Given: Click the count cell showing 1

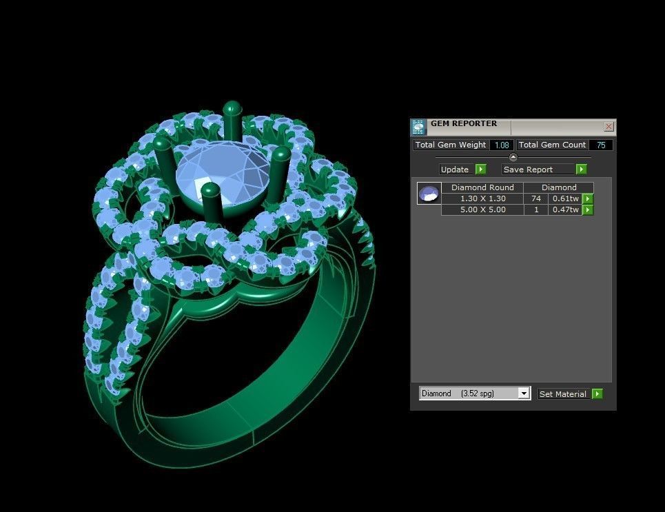Looking at the screenshot, I should (536, 209).
